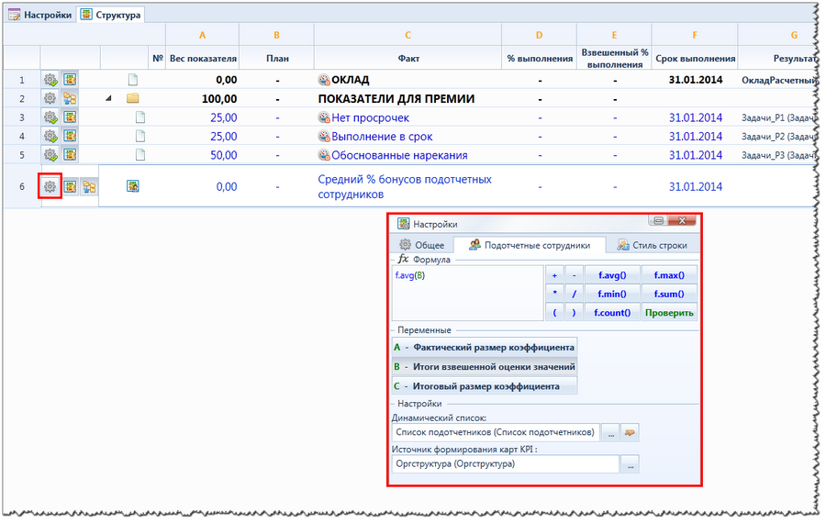Click the Оргструктура source field

[506, 464]
